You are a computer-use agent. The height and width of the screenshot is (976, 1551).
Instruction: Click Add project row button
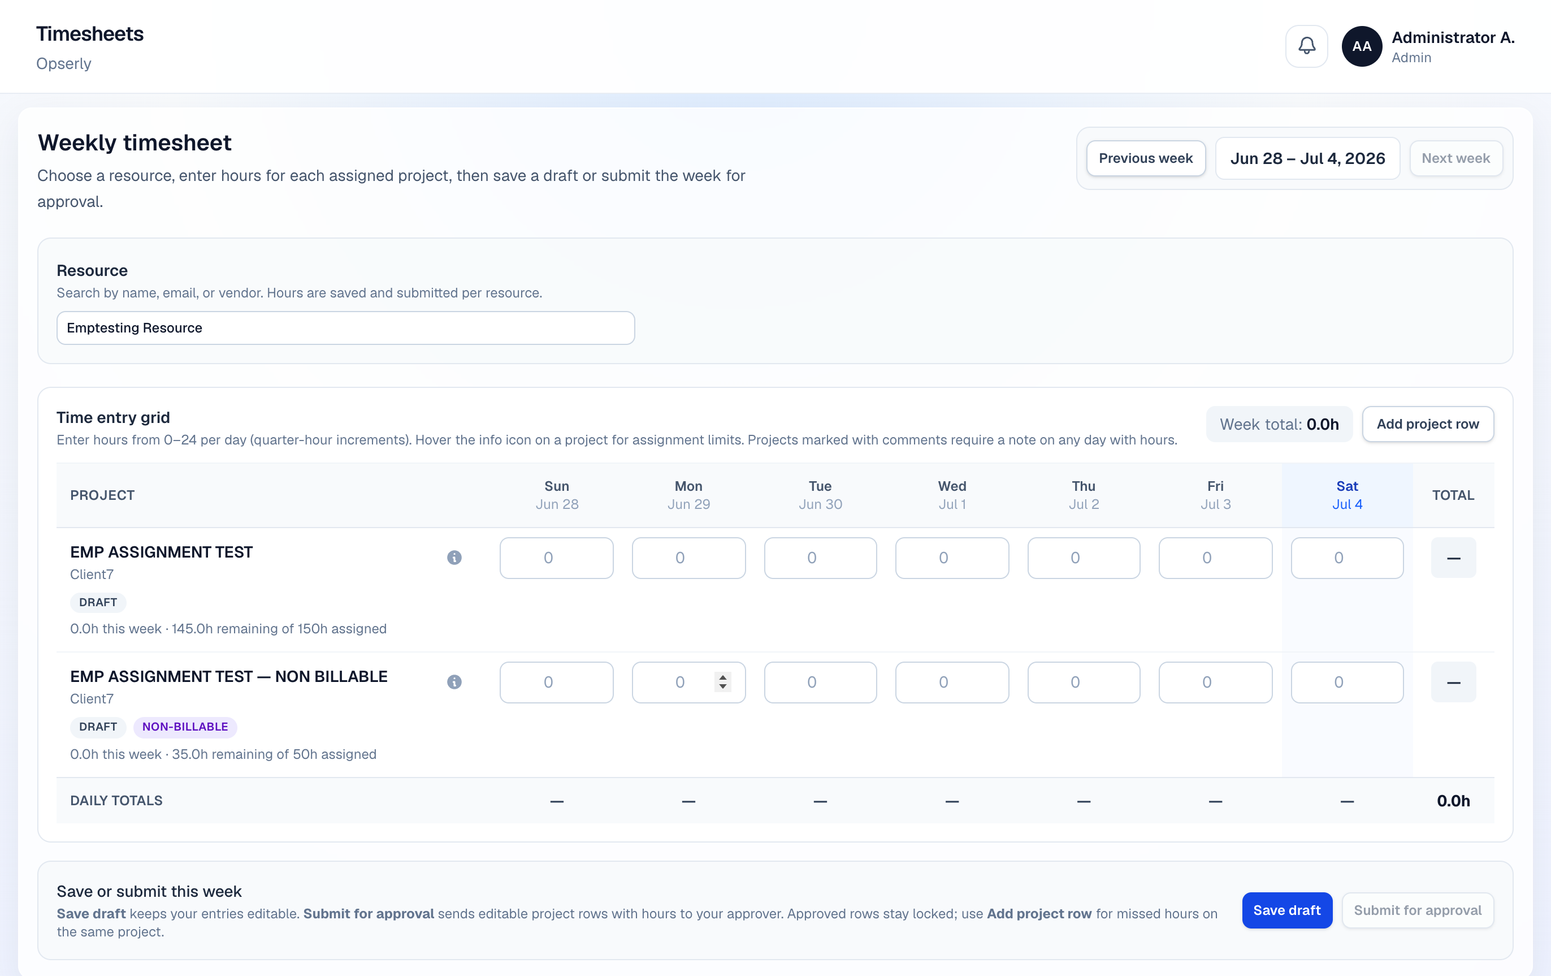click(x=1427, y=424)
